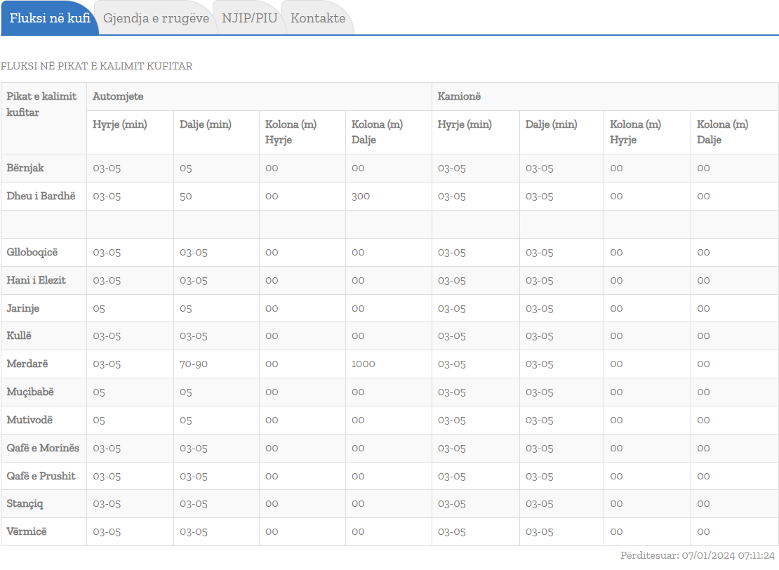Select the Kontakte tab
Viewport: 779px width, 570px height.
(318, 18)
